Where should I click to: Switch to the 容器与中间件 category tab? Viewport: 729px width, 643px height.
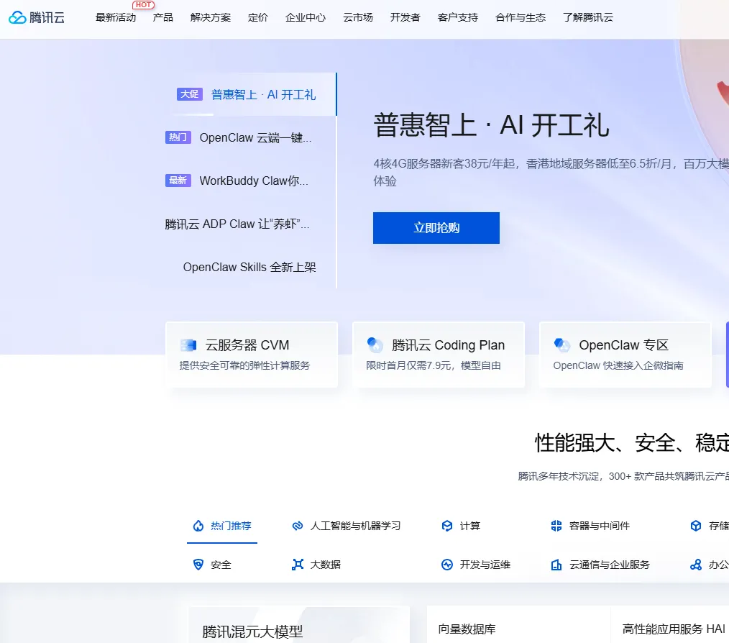pos(590,526)
